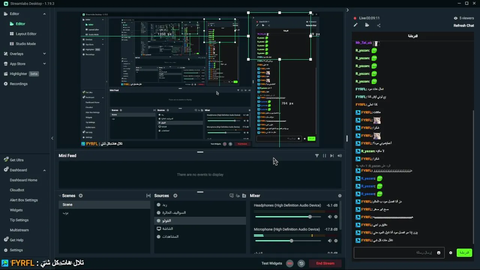This screenshot has height=270, width=480.
Task: Collapse the Scenes panel chevron
Action: point(60,196)
